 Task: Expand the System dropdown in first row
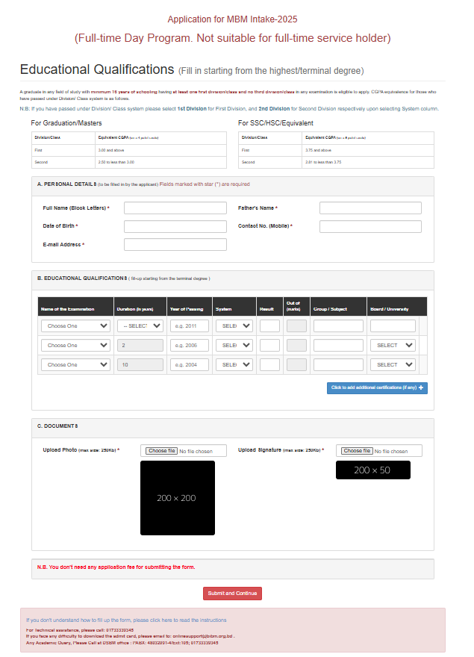click(234, 326)
